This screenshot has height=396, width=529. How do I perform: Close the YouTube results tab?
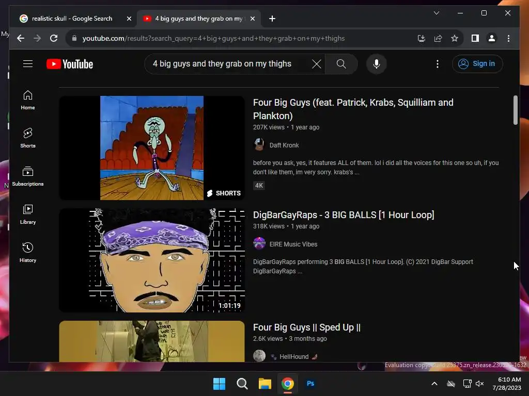click(x=252, y=19)
